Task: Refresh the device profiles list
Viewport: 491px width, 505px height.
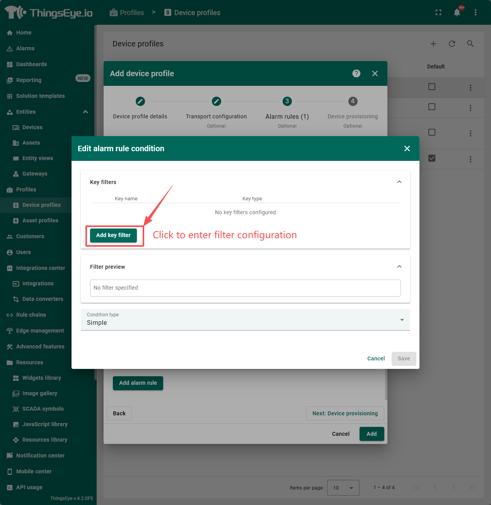Action: tap(452, 44)
